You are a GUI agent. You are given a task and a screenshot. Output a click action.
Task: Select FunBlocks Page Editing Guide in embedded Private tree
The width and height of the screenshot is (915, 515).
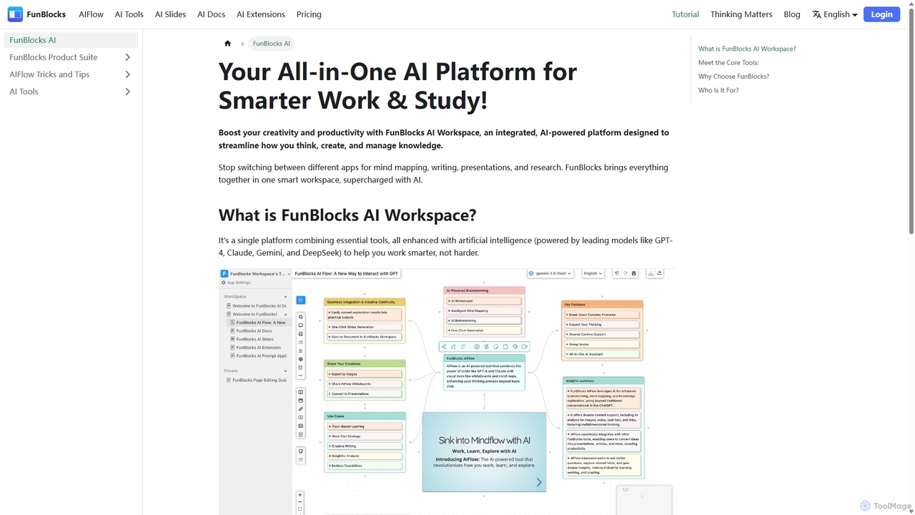click(x=257, y=380)
